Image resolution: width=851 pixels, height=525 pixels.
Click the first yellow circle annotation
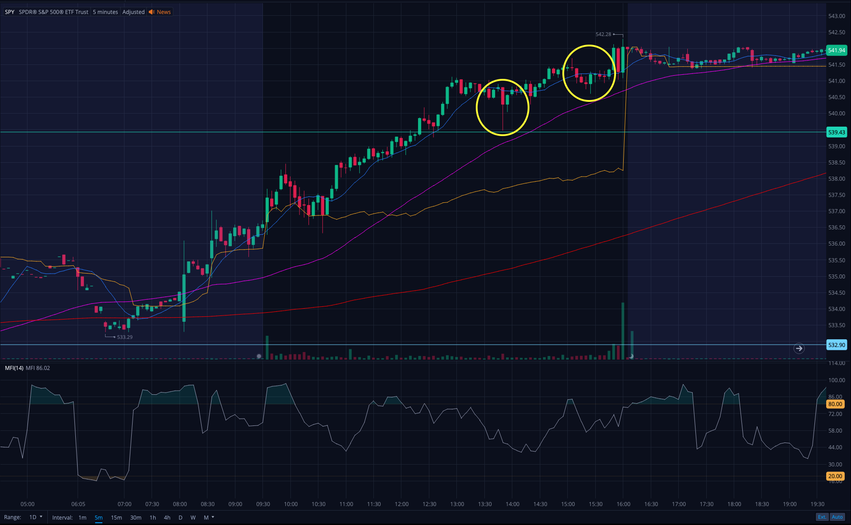coord(502,107)
